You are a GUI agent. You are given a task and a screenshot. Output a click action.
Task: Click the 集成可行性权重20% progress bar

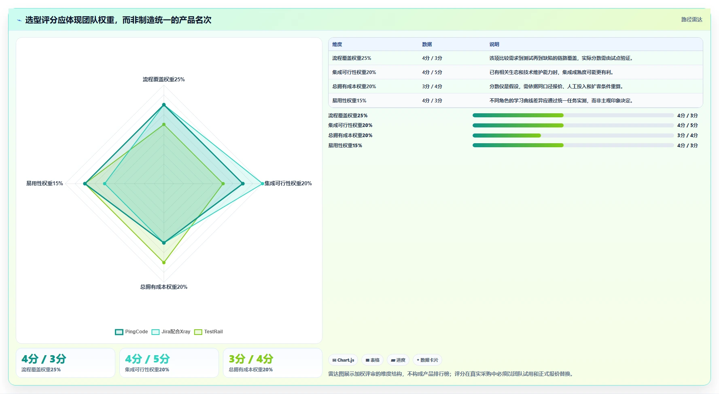tap(573, 125)
